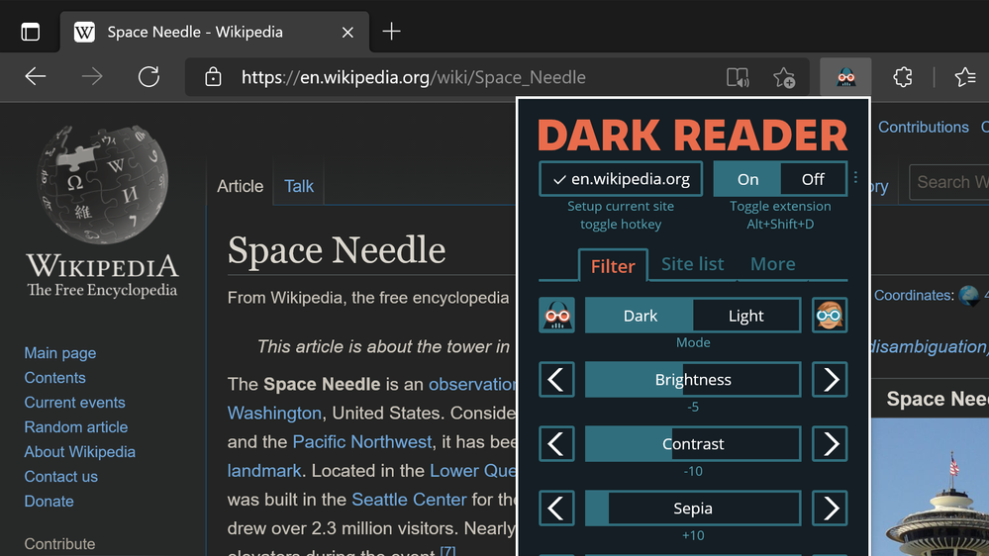
Task: Switch to the More tab
Action: (x=772, y=264)
